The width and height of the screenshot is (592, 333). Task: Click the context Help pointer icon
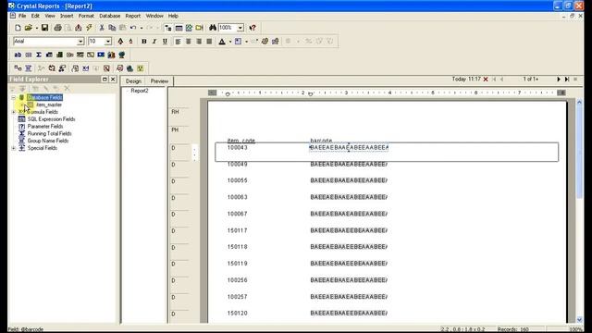(x=253, y=28)
